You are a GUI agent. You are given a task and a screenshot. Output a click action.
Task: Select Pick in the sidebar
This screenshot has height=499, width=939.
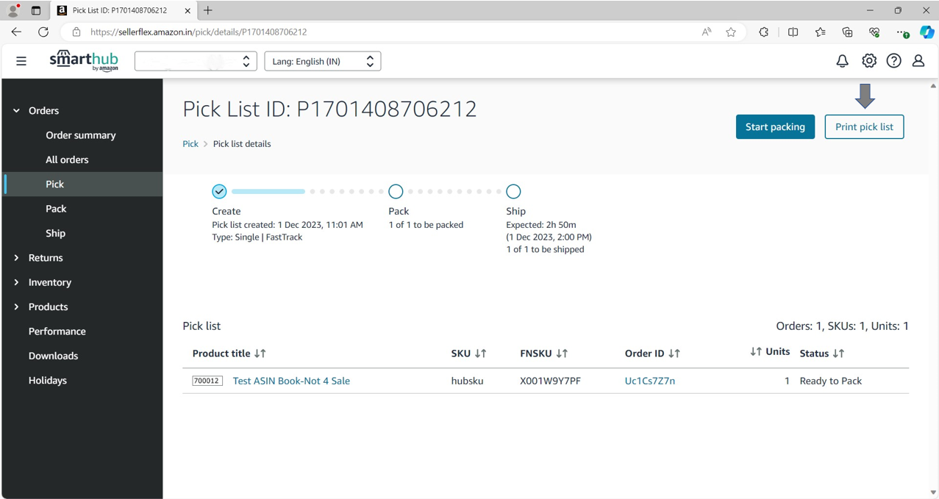click(82, 184)
